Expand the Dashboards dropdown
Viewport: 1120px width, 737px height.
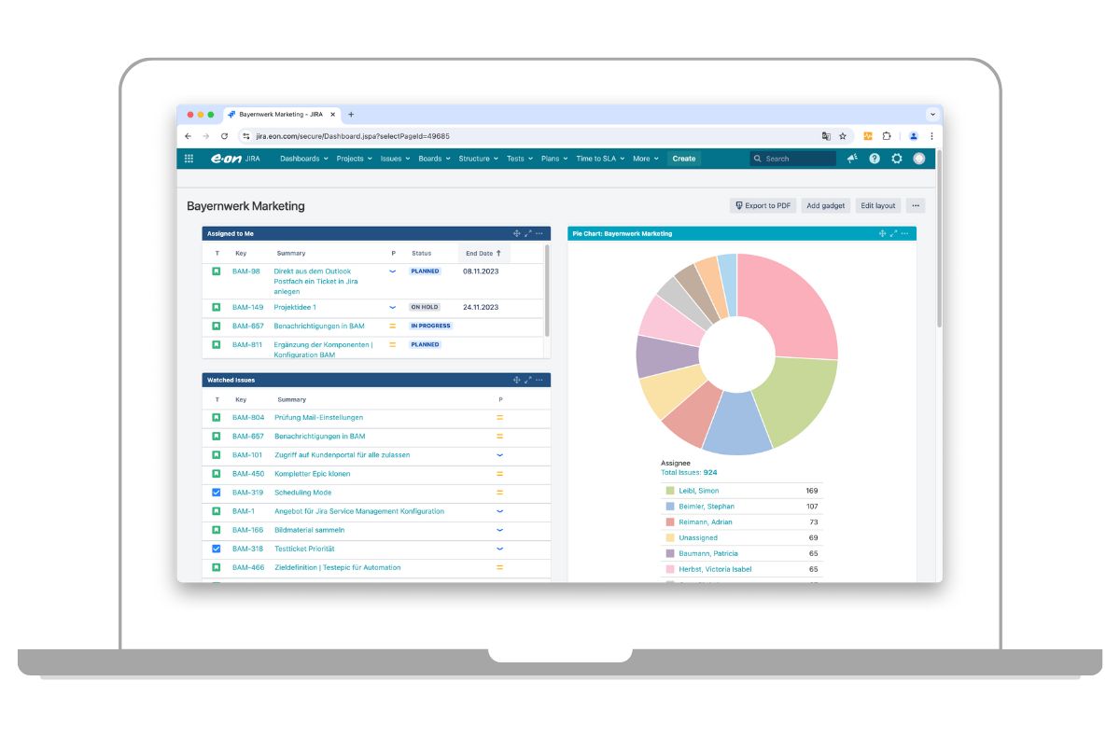[304, 159]
